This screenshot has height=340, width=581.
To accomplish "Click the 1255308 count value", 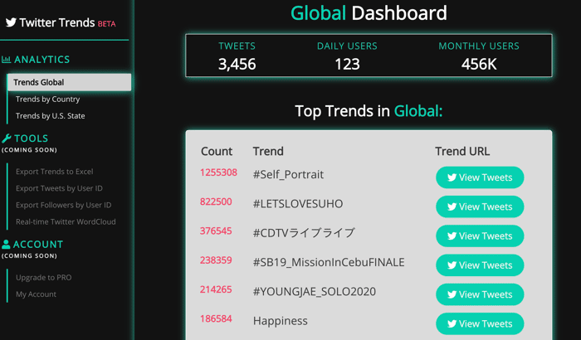I will (218, 172).
